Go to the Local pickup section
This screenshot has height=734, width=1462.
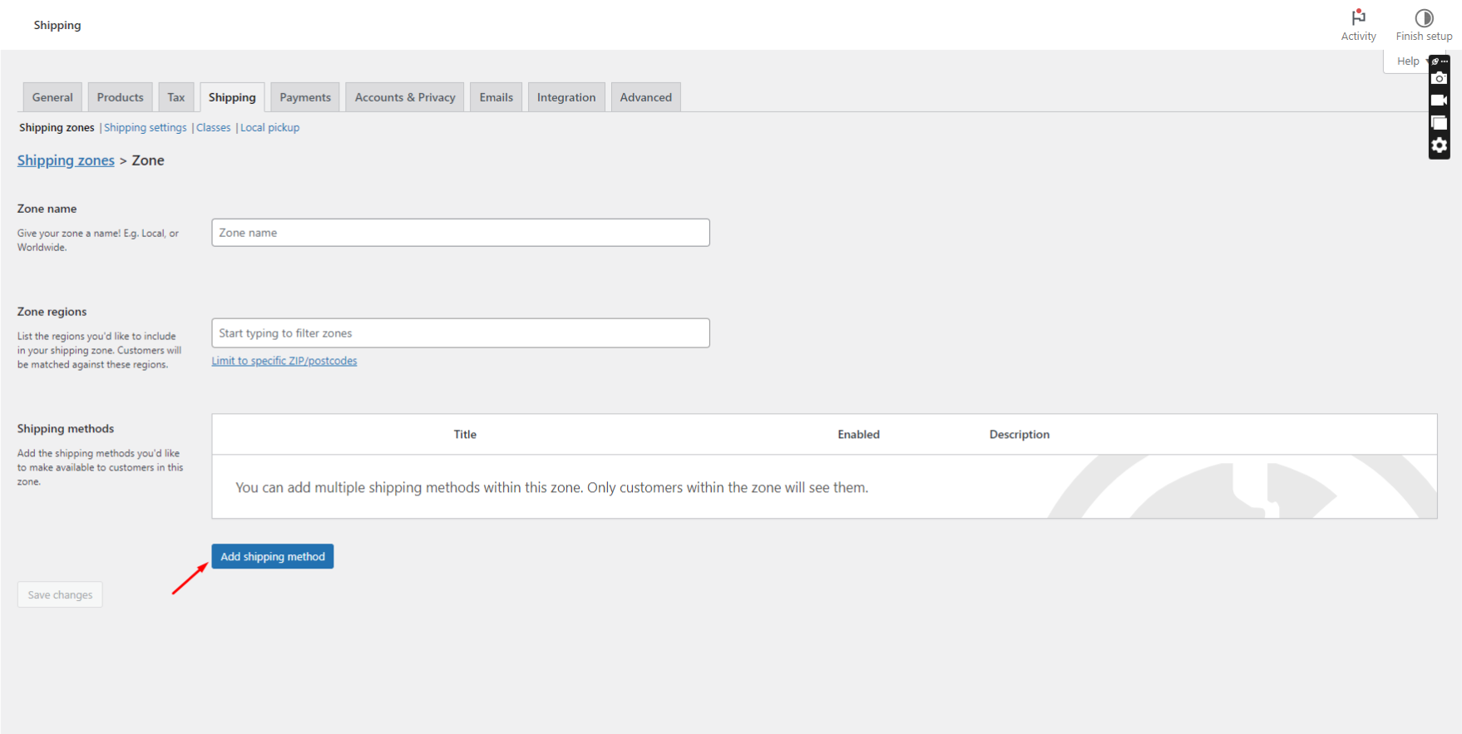click(269, 128)
